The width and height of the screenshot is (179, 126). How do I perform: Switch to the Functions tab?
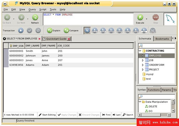[154, 90]
